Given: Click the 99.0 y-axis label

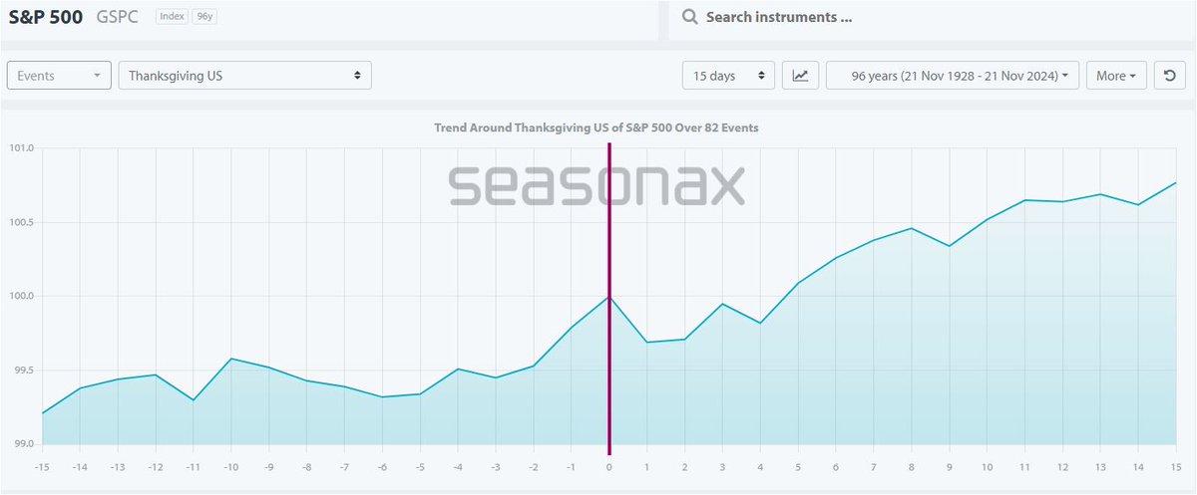Looking at the screenshot, I should coord(23,443).
